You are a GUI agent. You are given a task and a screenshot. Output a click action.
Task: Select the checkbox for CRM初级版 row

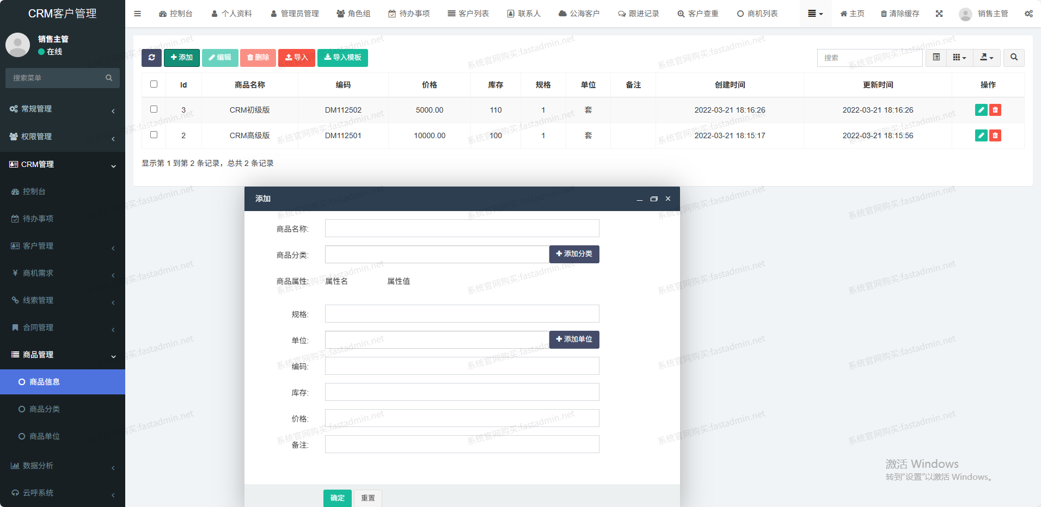[154, 109]
